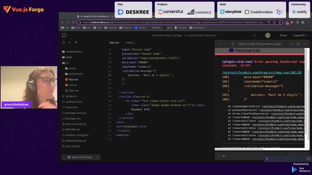Collapse the src folder
The image size is (312, 175).
pos(66,63)
